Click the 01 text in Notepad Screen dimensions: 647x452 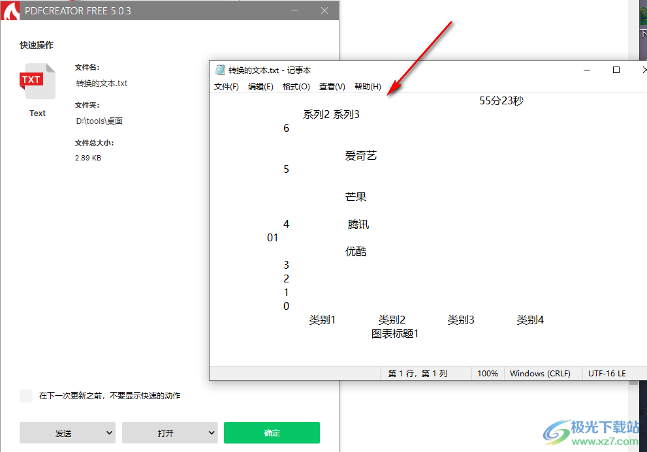(272, 237)
